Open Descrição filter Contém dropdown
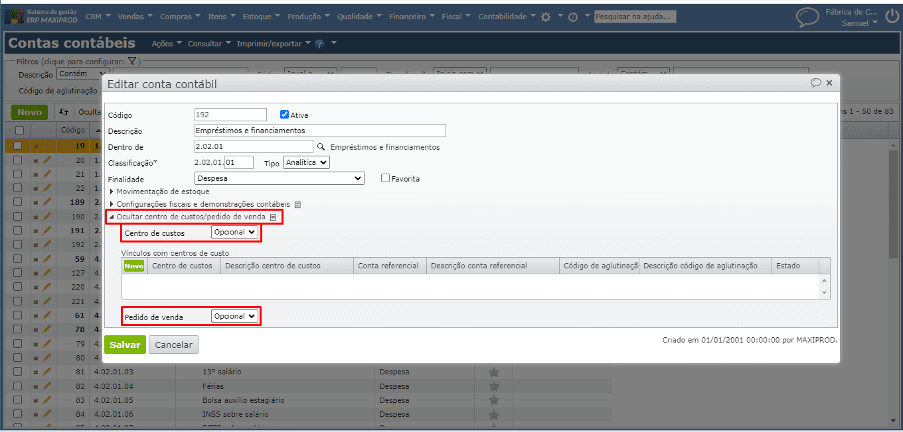 82,74
